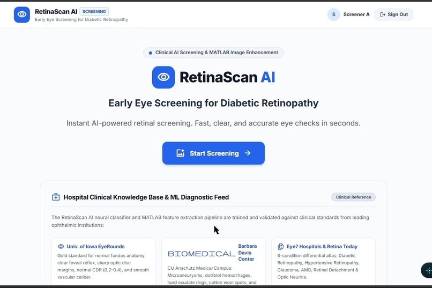
Task: Click the document icon beside Eye7 Hospitals
Action: [x=280, y=246]
